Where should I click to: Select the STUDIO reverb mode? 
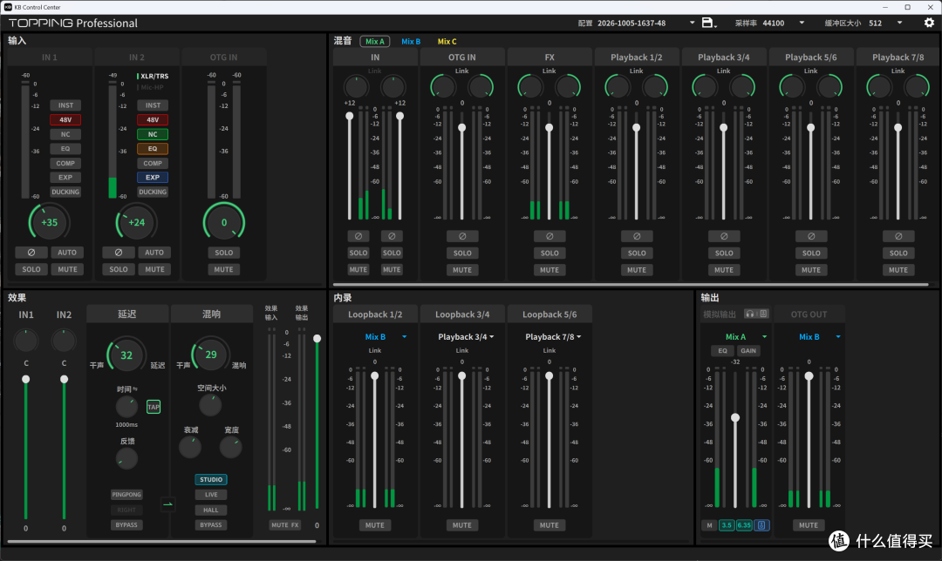[211, 479]
